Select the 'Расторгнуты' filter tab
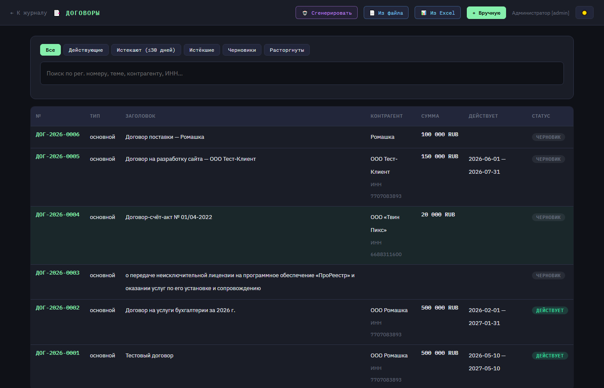 click(x=287, y=50)
